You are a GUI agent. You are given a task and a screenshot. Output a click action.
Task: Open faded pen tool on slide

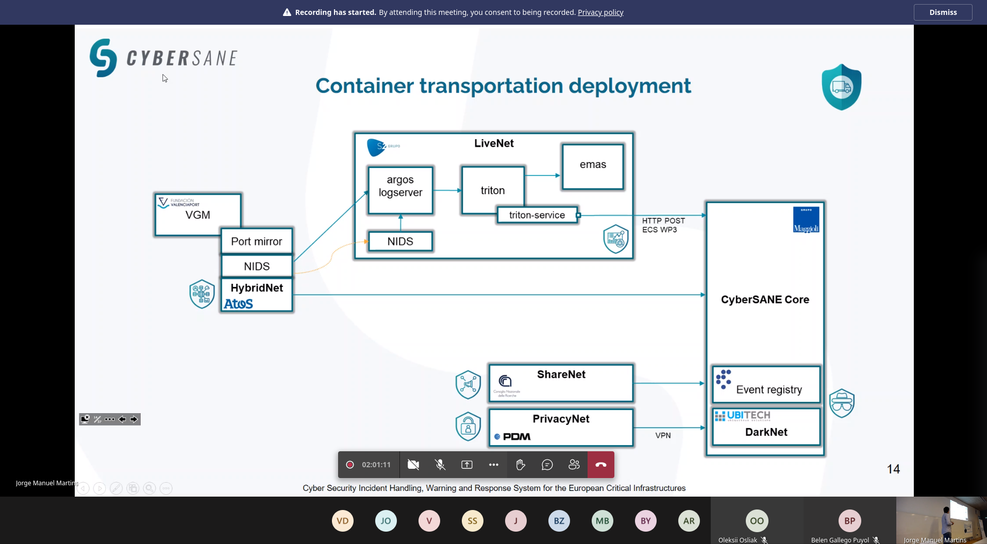pos(116,488)
